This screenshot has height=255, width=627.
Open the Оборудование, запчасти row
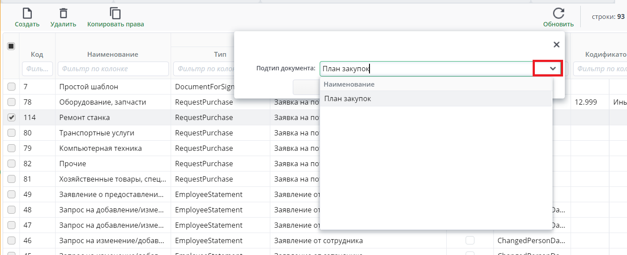102,102
